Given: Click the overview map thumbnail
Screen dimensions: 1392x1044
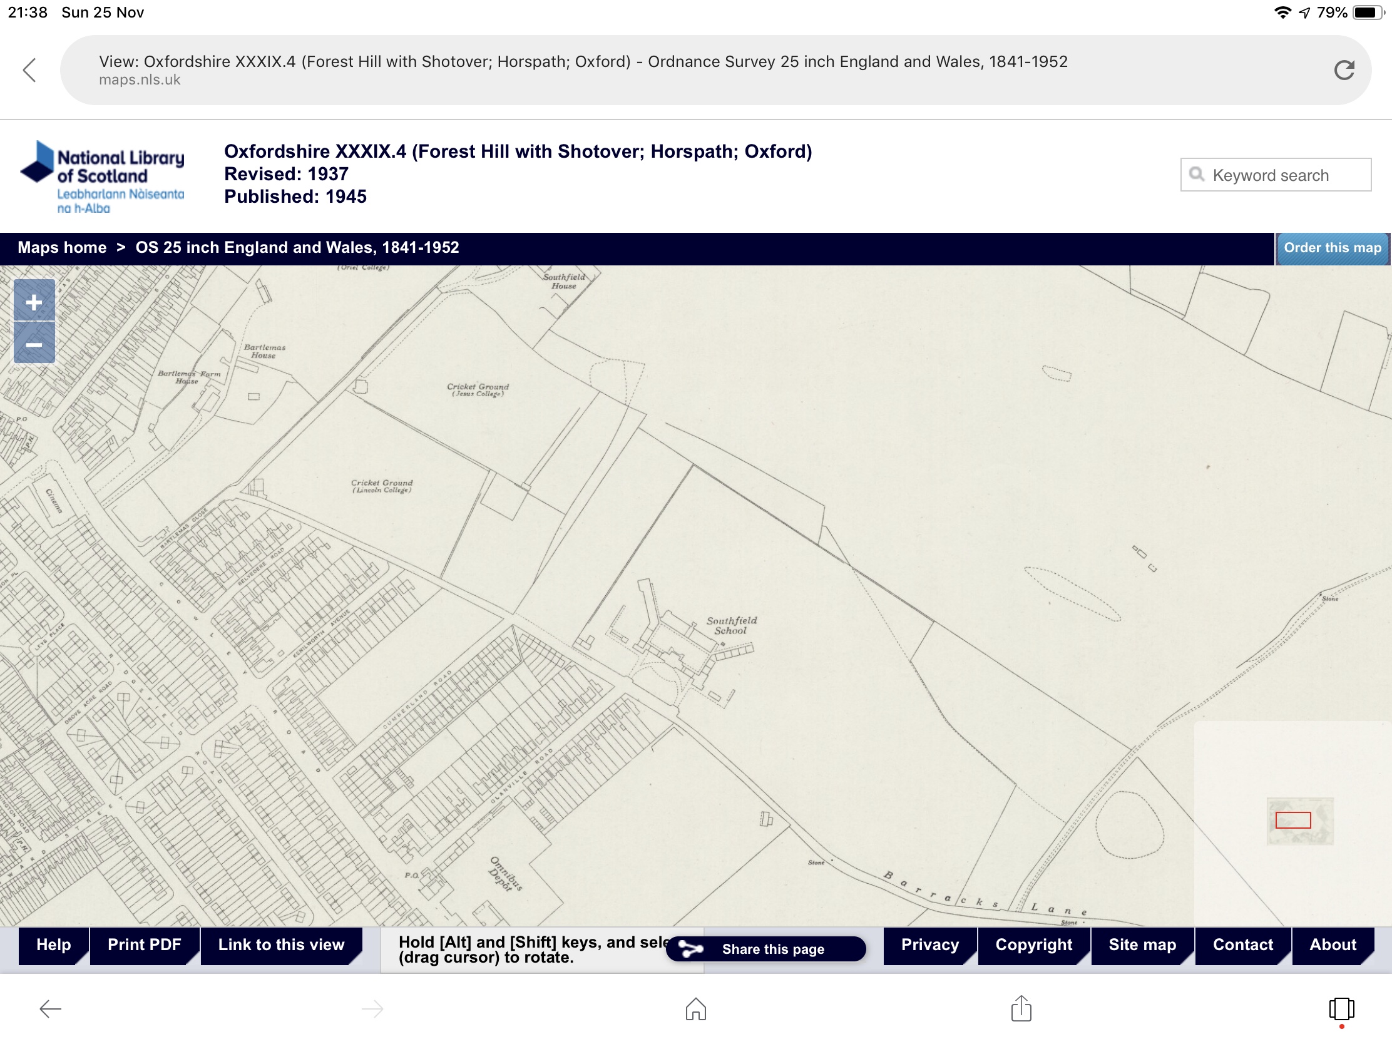Looking at the screenshot, I should click(1299, 821).
